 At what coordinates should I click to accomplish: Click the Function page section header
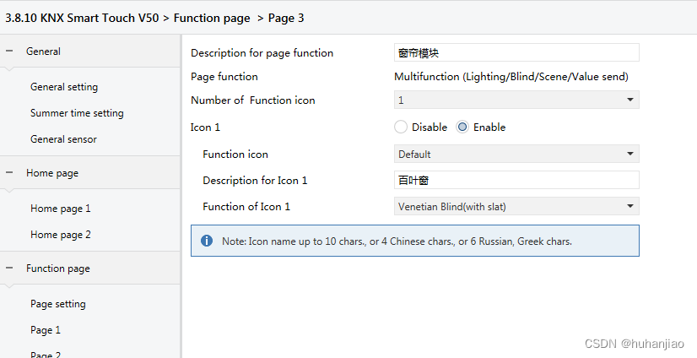coord(57,268)
